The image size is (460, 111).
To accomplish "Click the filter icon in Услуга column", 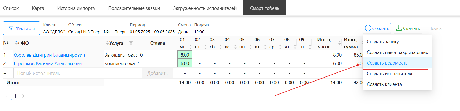I will tap(131, 43).
